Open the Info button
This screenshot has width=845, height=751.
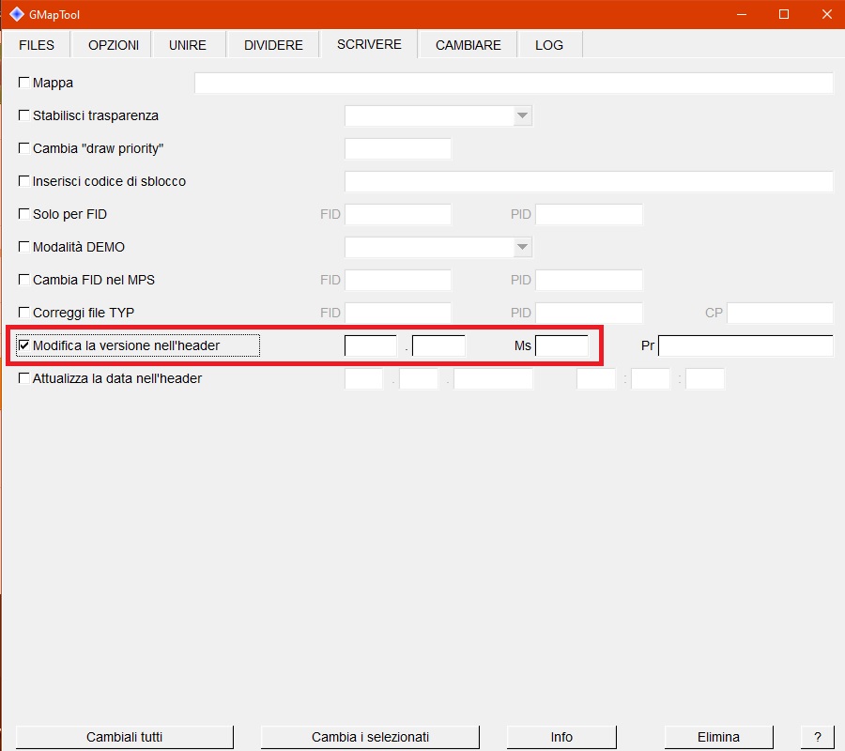561,737
